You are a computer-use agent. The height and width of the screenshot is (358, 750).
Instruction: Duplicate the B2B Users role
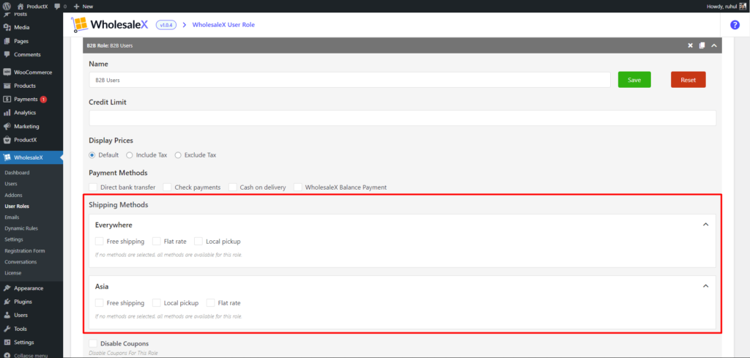pos(702,45)
